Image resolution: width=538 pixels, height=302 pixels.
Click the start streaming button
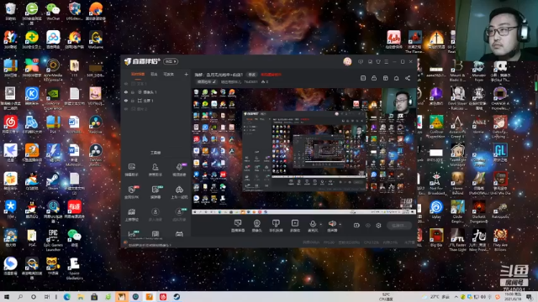399,226
